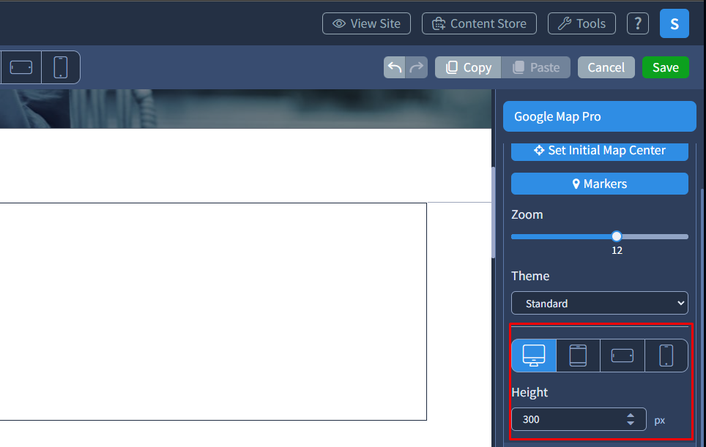Focus the Height input field
706x447 pixels.
[x=579, y=420]
